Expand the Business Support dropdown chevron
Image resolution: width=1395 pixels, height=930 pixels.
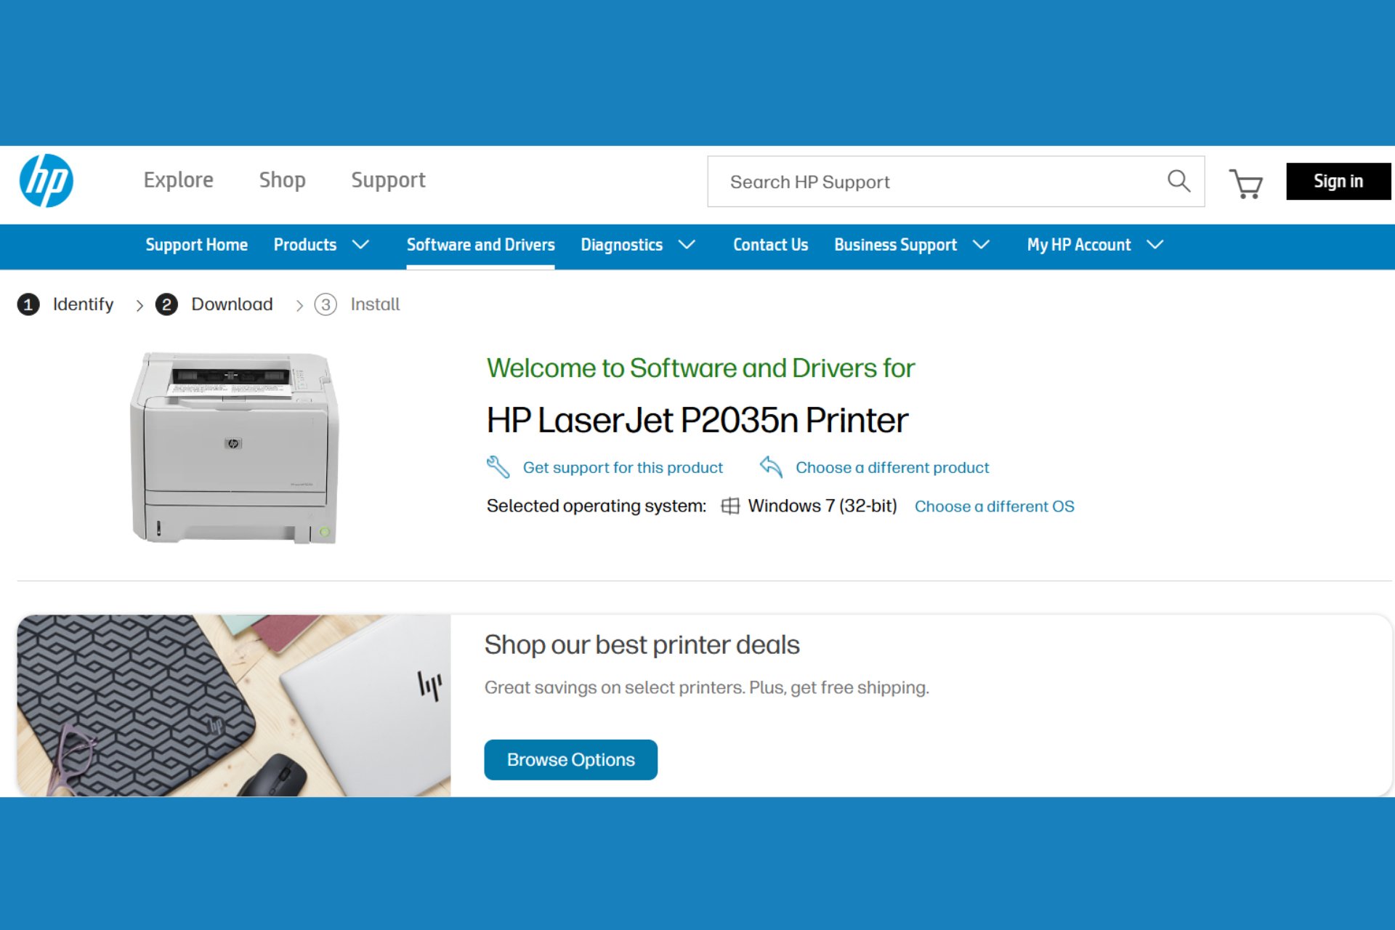(x=981, y=245)
